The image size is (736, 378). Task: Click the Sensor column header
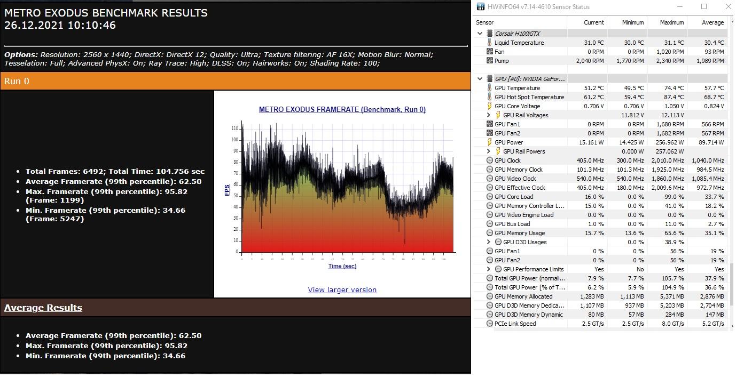click(x=520, y=22)
